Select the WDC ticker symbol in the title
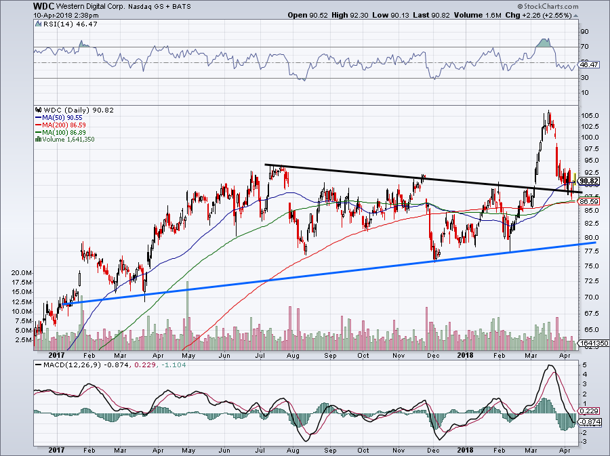 coord(43,6)
